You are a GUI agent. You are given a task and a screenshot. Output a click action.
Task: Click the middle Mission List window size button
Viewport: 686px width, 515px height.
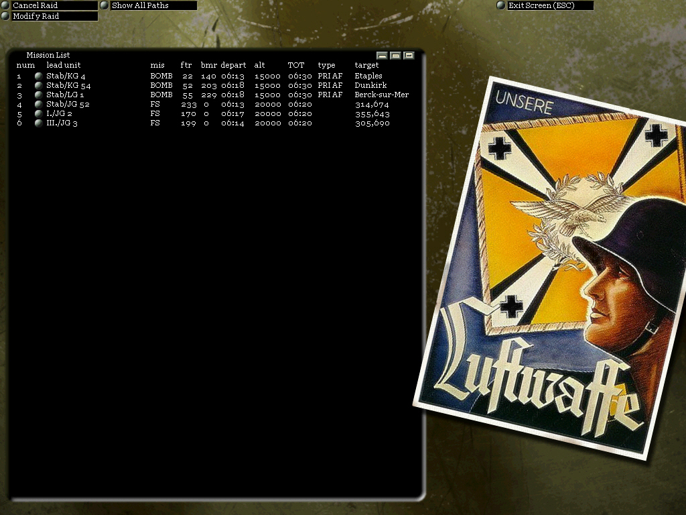[395, 55]
